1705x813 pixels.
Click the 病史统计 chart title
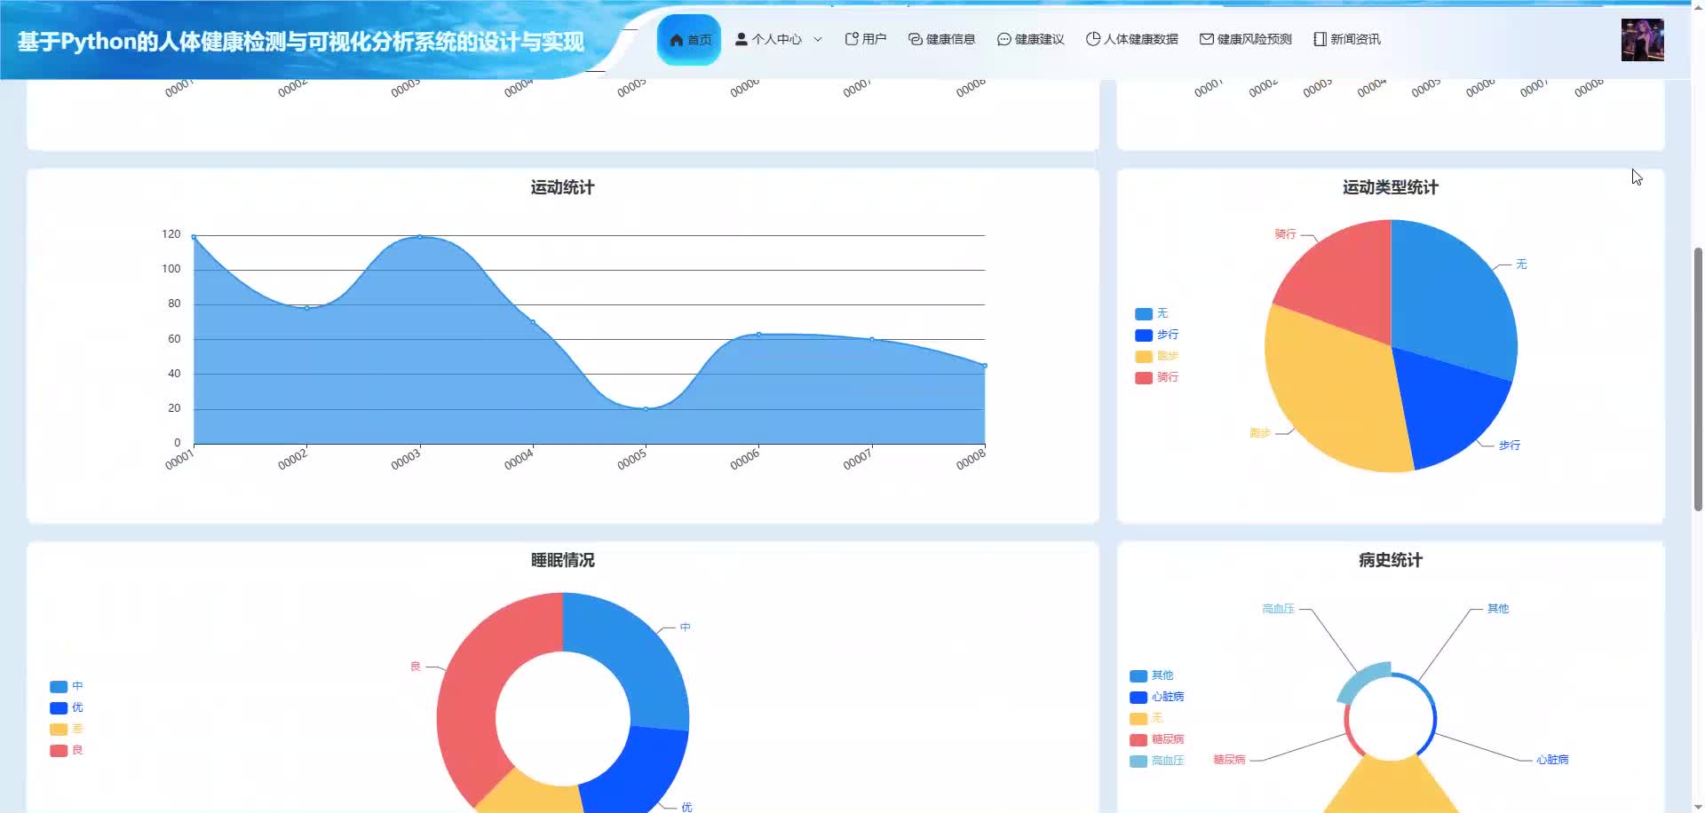tap(1391, 560)
